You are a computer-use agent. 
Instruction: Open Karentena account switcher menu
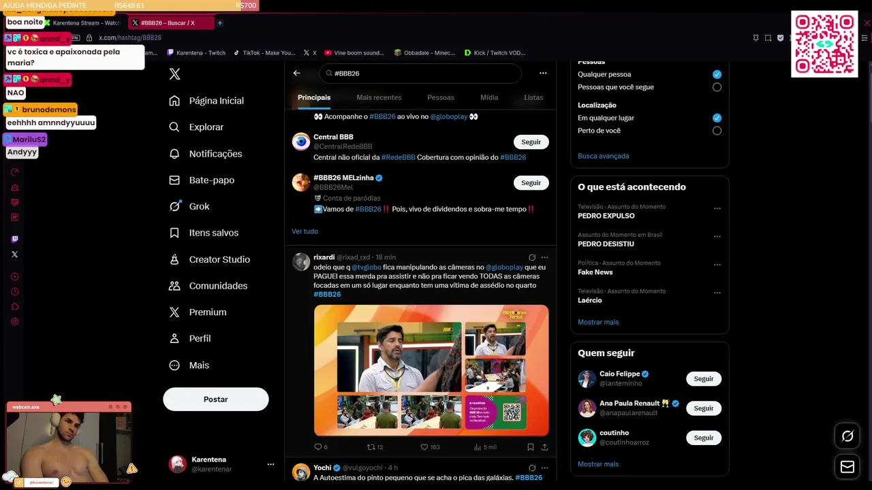(x=270, y=464)
